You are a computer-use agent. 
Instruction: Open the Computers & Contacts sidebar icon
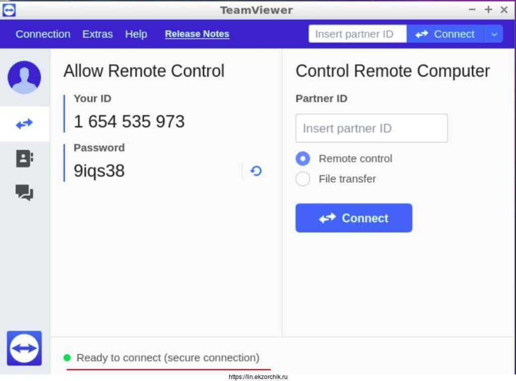[x=24, y=159]
